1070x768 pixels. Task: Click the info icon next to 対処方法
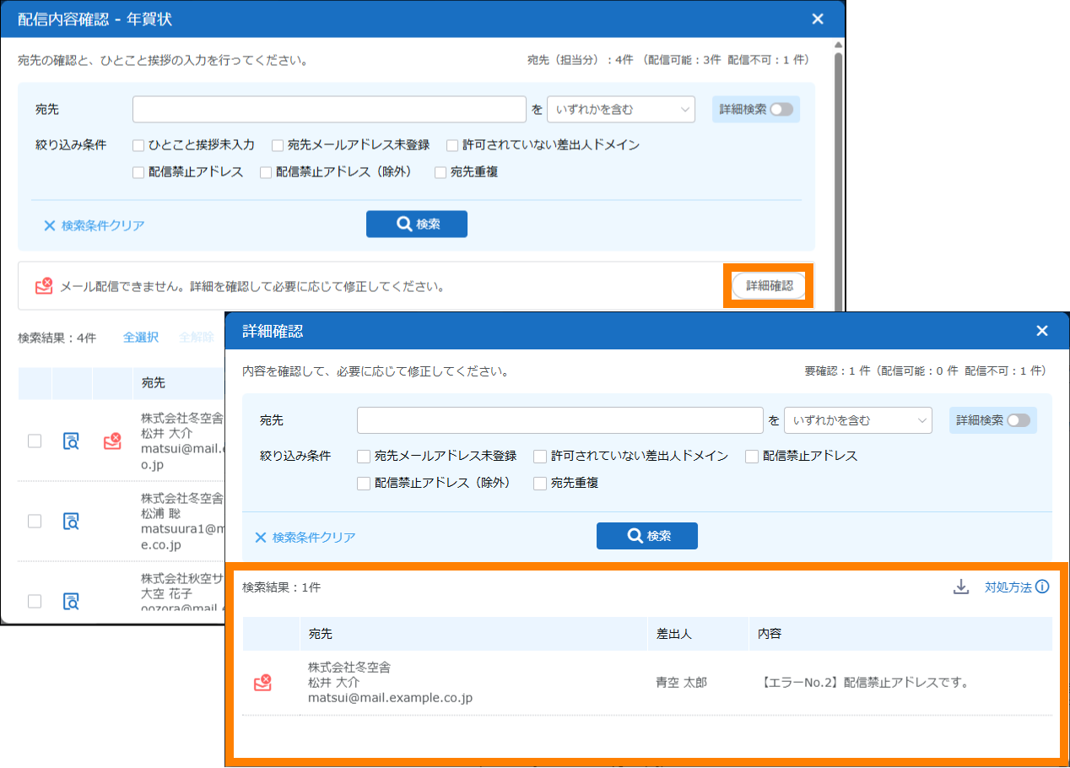1042,587
